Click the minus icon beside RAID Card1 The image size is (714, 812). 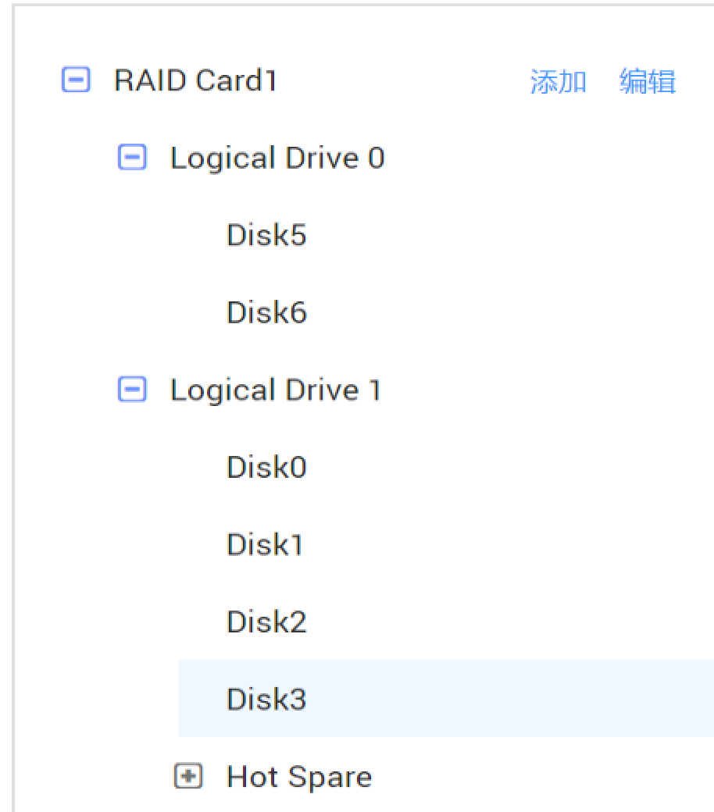tap(76, 80)
